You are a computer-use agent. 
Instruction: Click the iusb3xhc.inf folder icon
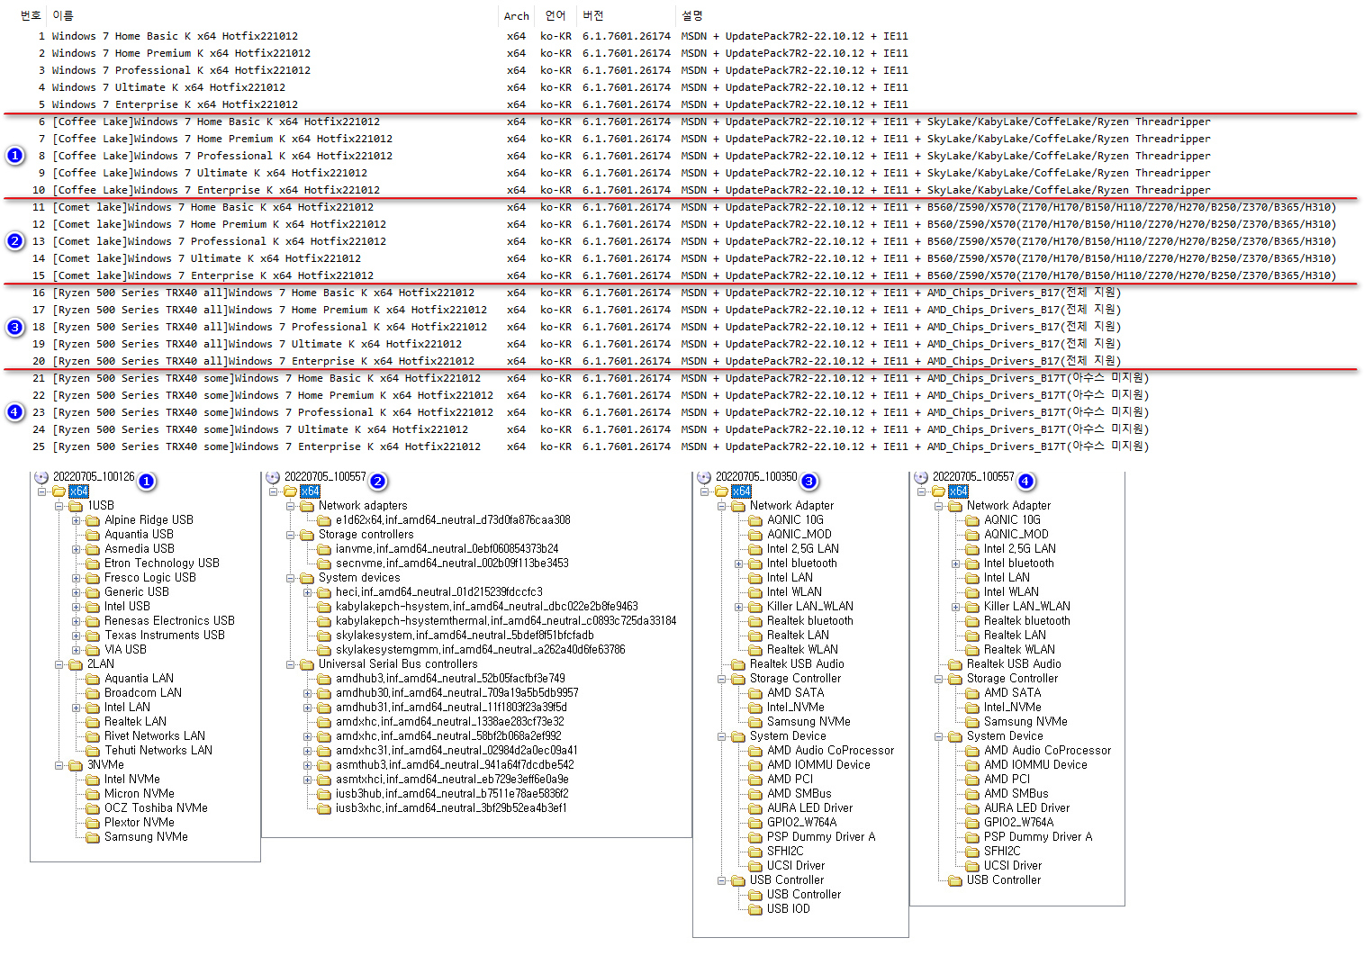(x=324, y=808)
